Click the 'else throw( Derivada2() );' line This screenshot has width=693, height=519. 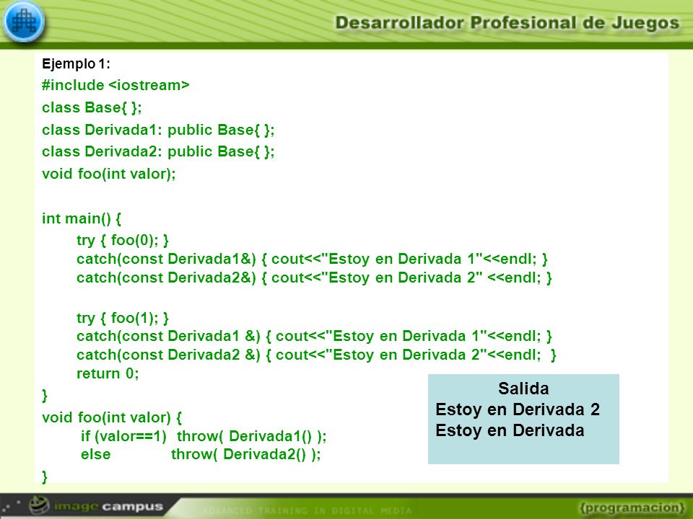[x=201, y=454]
